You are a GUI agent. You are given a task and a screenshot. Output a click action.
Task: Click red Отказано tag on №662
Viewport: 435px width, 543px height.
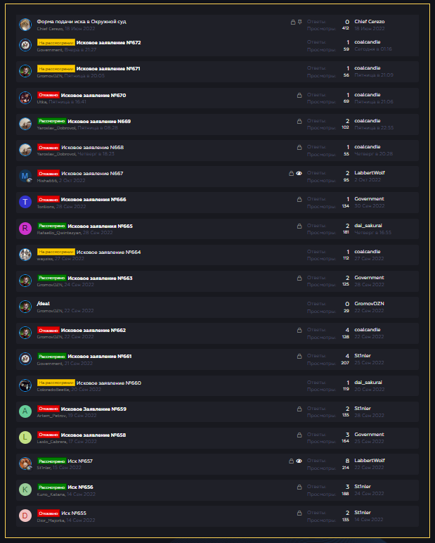click(x=48, y=331)
